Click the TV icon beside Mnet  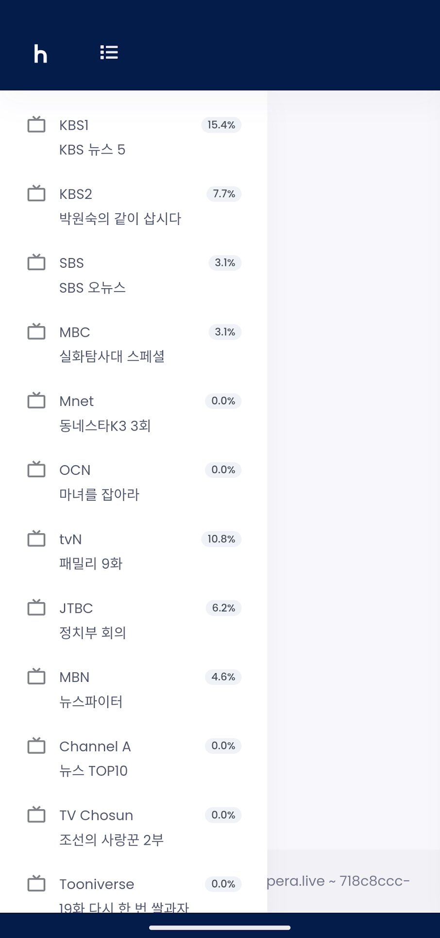tap(36, 400)
